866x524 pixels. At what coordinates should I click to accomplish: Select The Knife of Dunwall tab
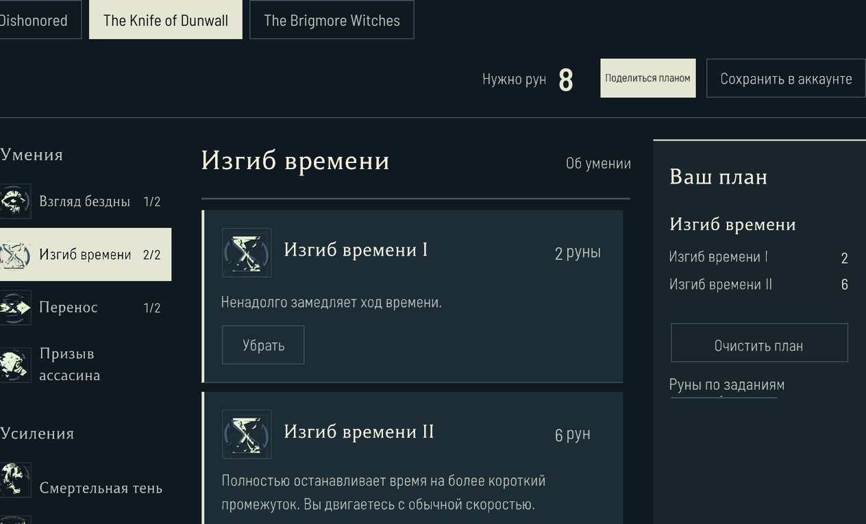click(x=165, y=20)
